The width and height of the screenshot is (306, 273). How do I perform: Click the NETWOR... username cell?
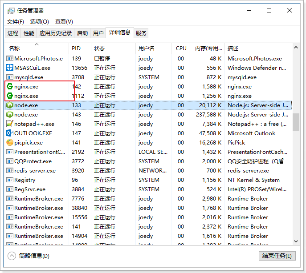(153, 171)
